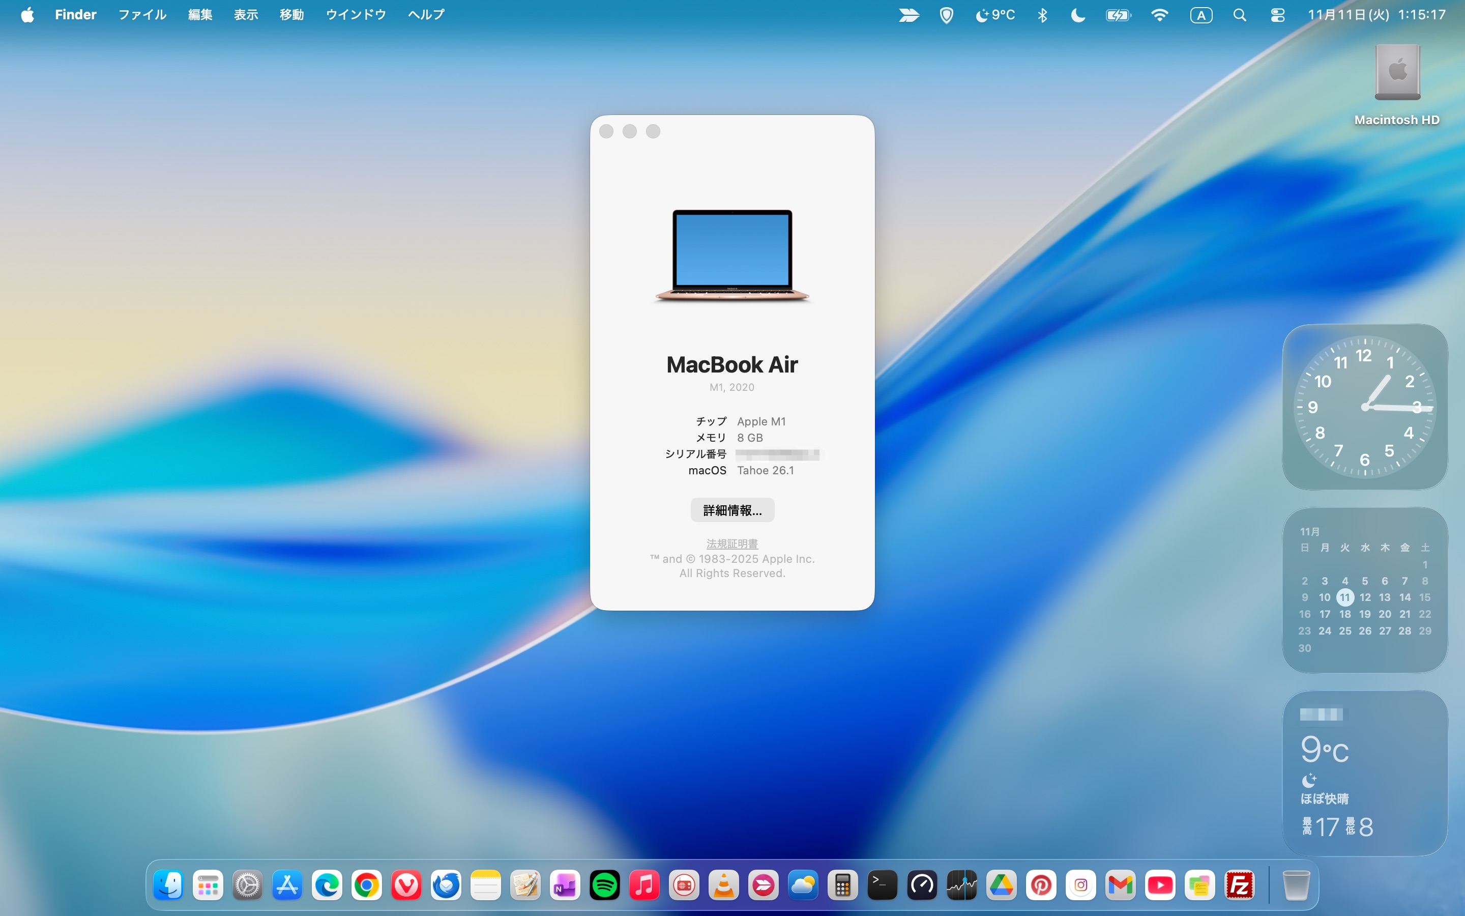1465x916 pixels.
Task: Expand battery status menu
Action: click(x=1118, y=15)
